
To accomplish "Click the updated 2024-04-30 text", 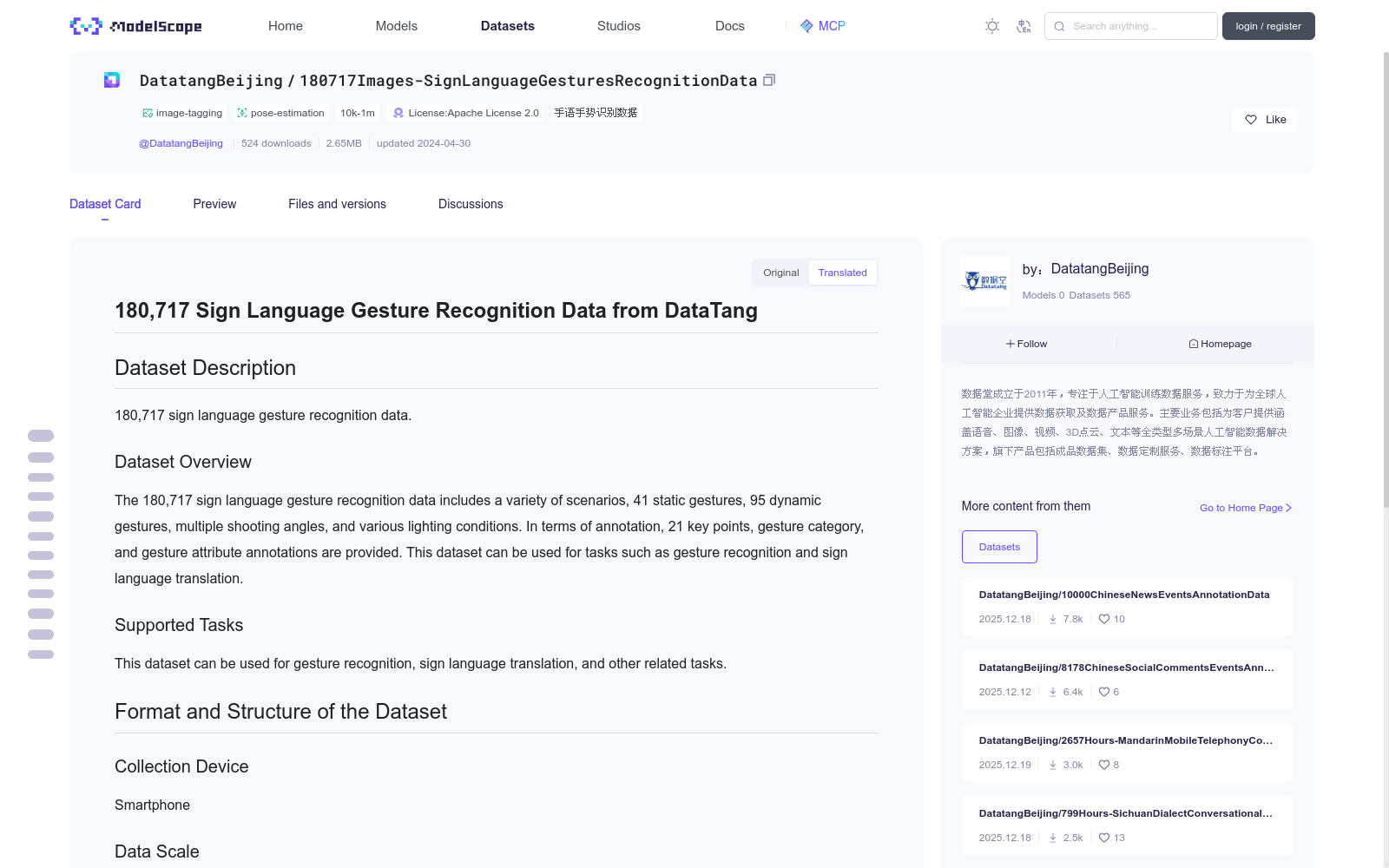I will point(424,143).
